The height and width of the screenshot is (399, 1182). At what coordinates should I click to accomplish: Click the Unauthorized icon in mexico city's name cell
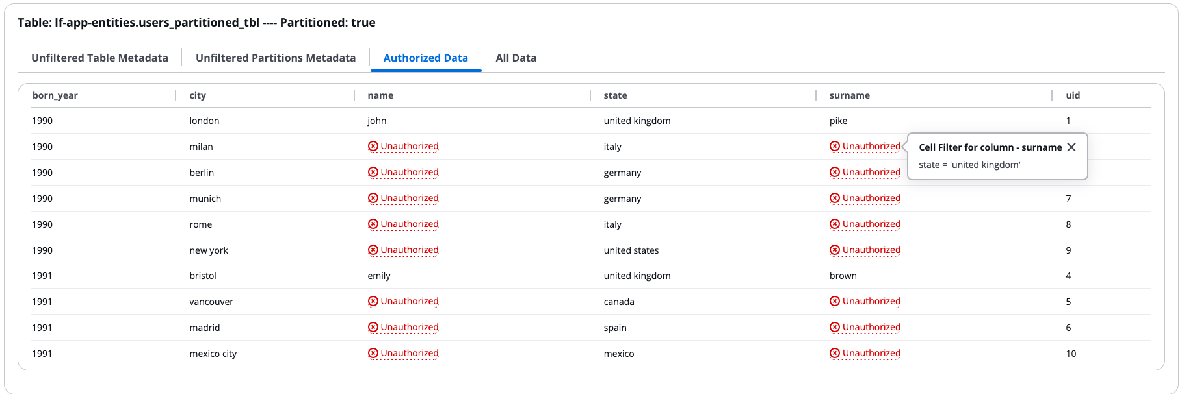pyautogui.click(x=373, y=353)
